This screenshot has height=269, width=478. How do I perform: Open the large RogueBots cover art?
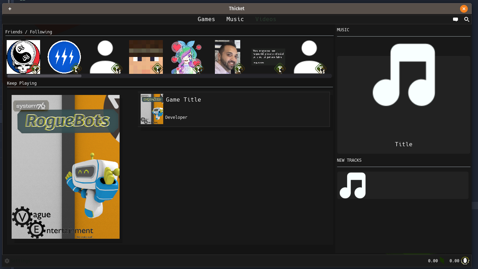(x=65, y=167)
